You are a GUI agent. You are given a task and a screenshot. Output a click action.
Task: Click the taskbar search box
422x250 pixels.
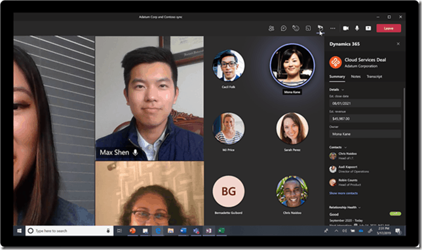coord(69,230)
